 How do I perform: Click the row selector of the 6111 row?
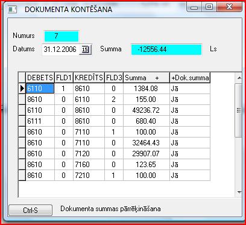22,121
